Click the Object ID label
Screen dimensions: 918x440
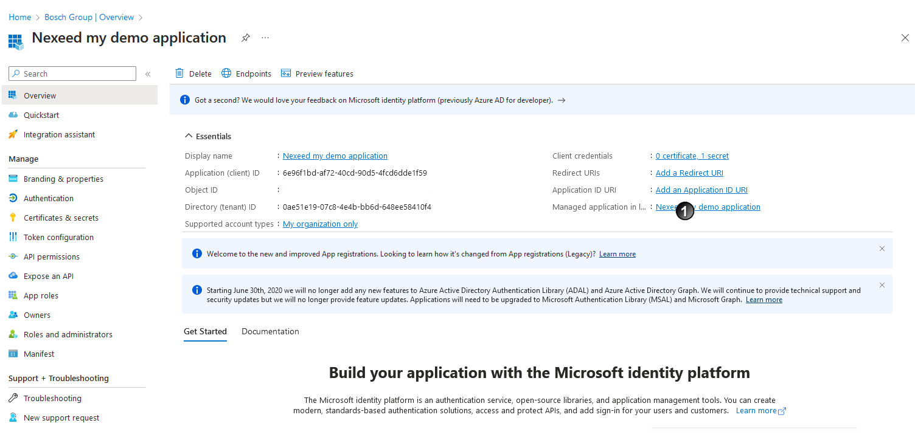tap(201, 190)
